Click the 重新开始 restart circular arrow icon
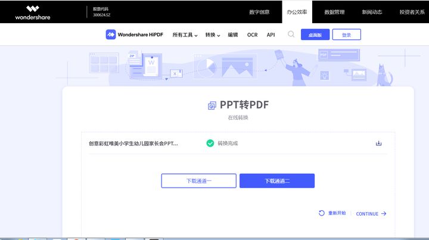This screenshot has width=429, height=240. tap(322, 213)
